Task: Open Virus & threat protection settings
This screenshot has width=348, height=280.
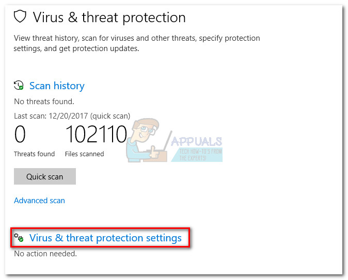Action: tap(105, 238)
